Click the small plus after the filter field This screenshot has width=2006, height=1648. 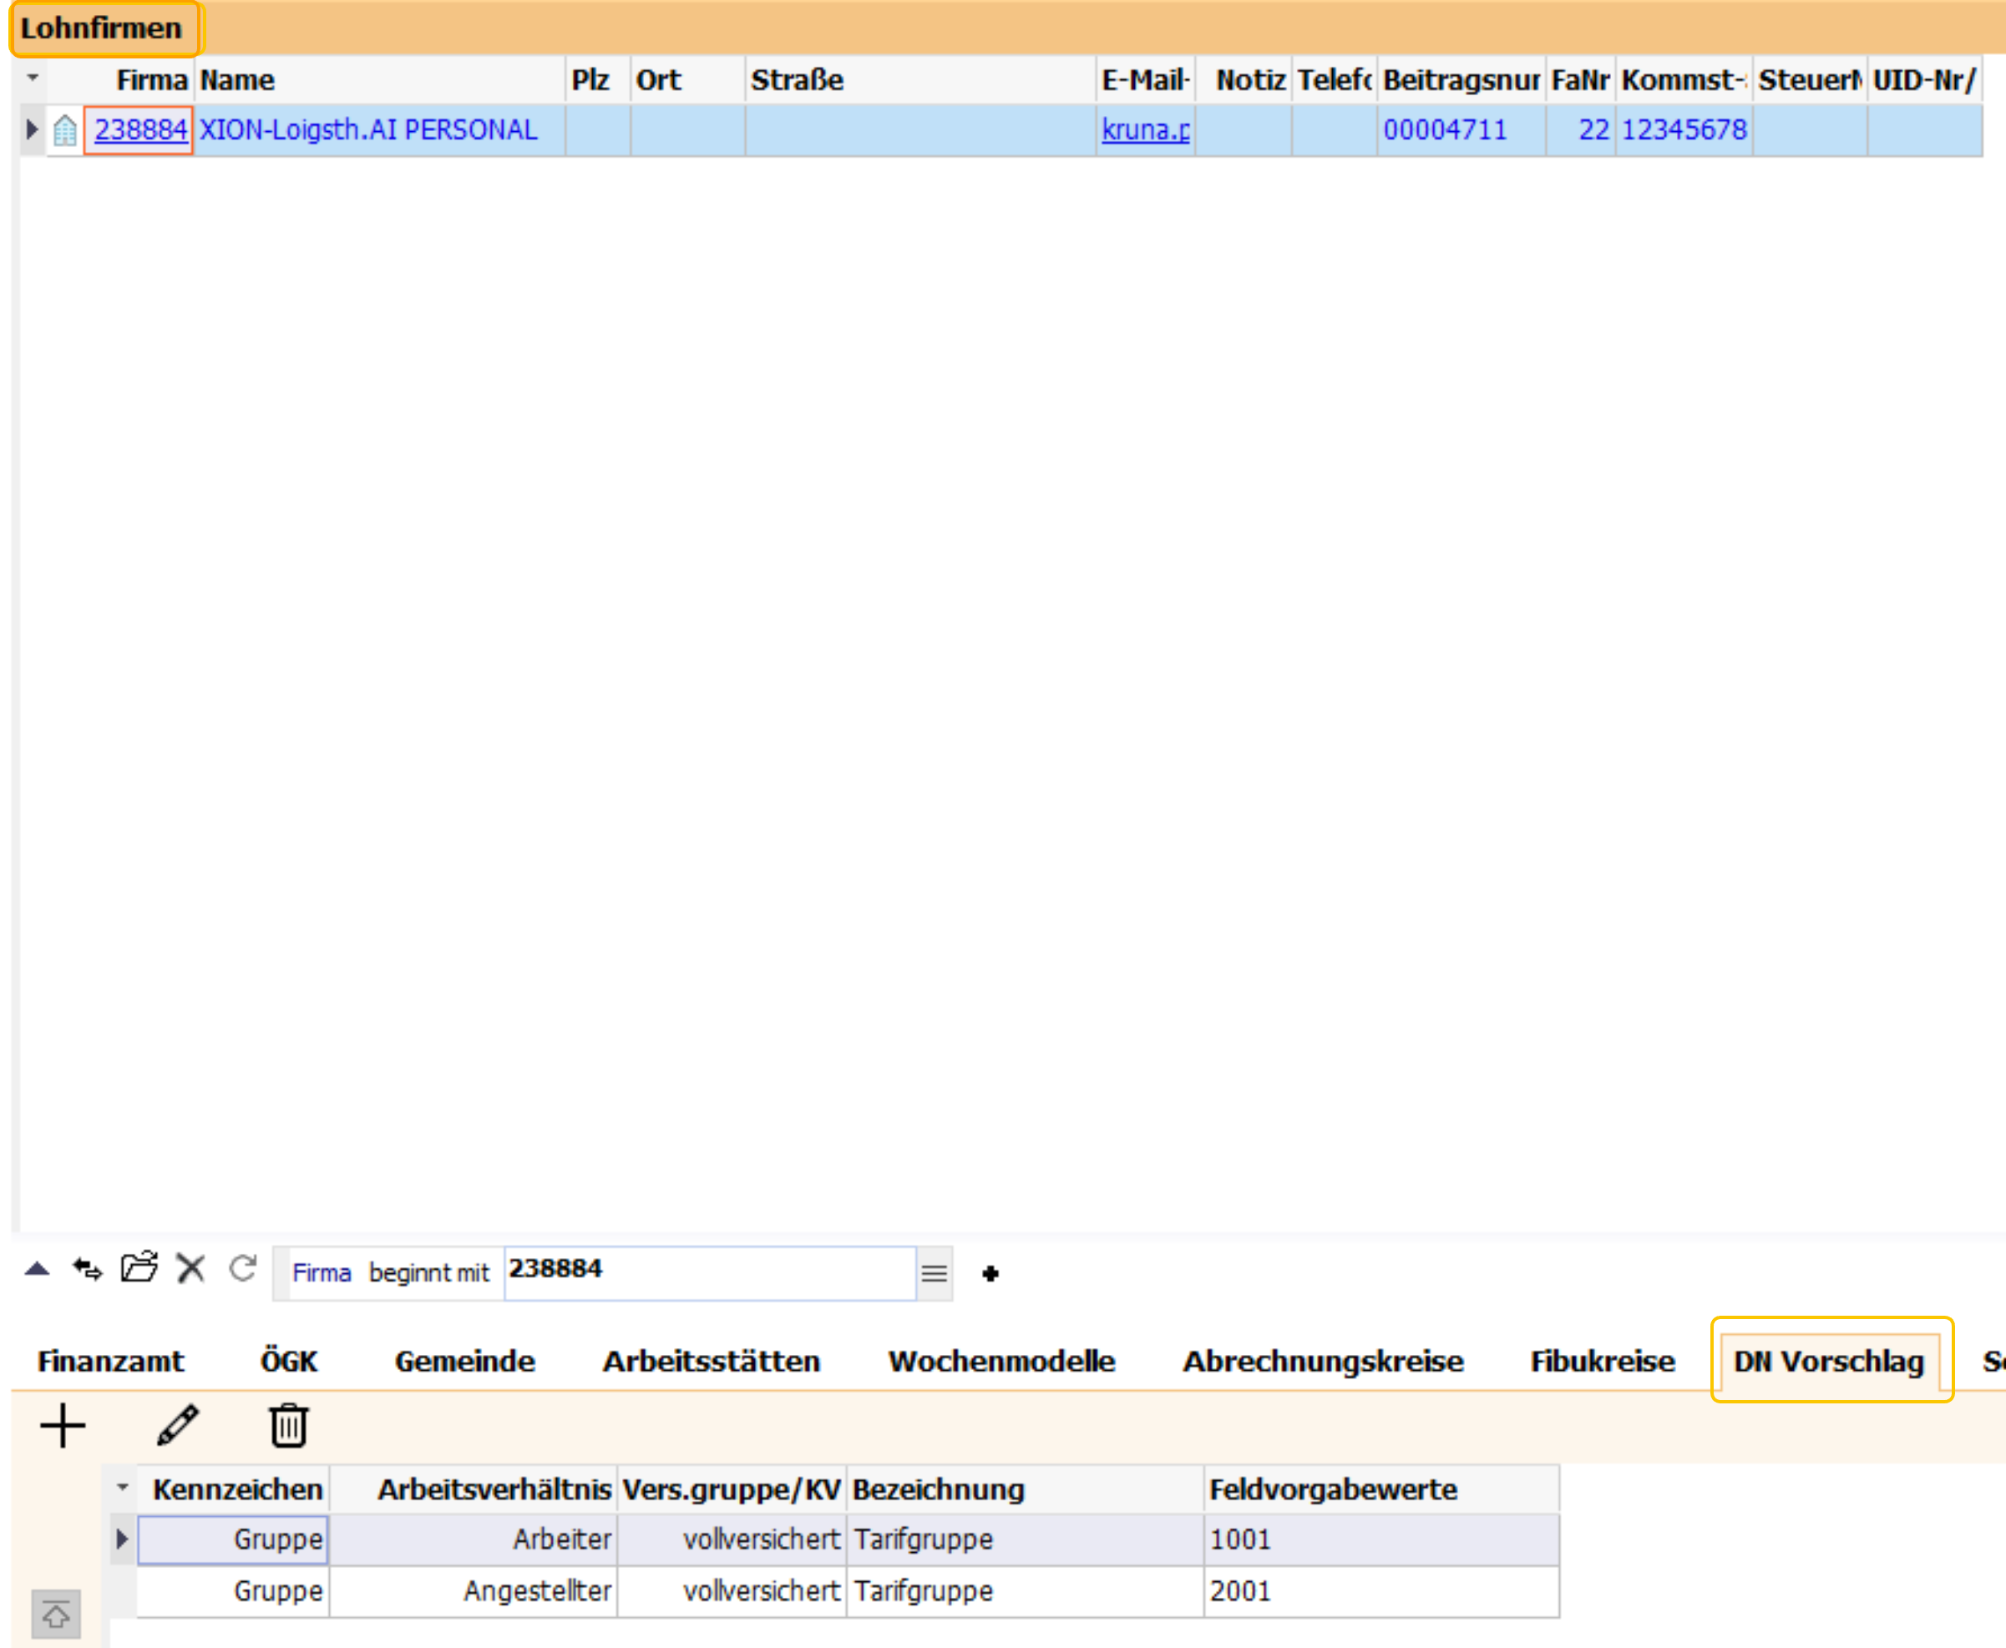990,1273
